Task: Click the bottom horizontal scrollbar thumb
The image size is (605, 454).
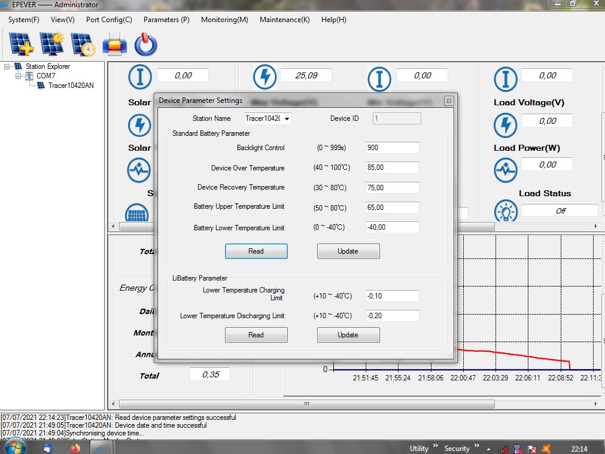Action: 307,404
